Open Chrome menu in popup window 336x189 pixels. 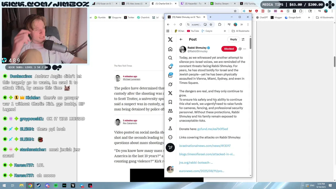pos(248,24)
